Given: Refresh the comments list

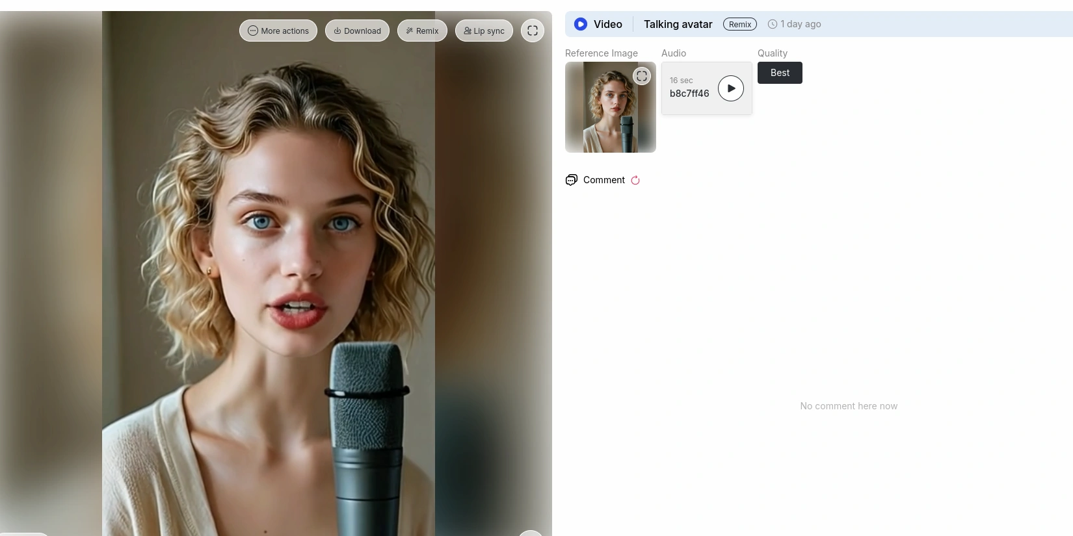Looking at the screenshot, I should (635, 181).
